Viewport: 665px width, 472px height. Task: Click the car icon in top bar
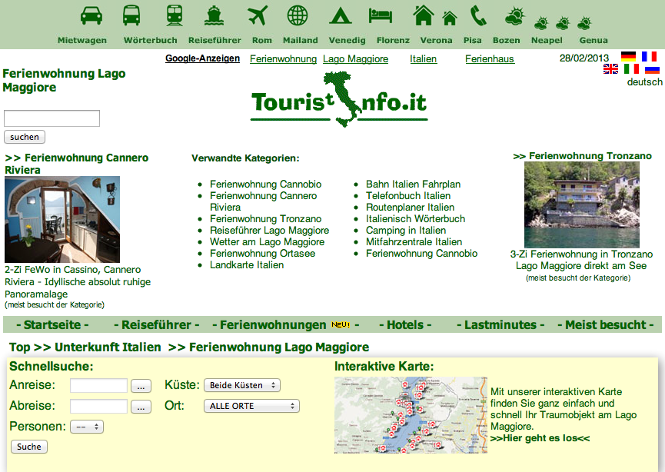pos(91,15)
